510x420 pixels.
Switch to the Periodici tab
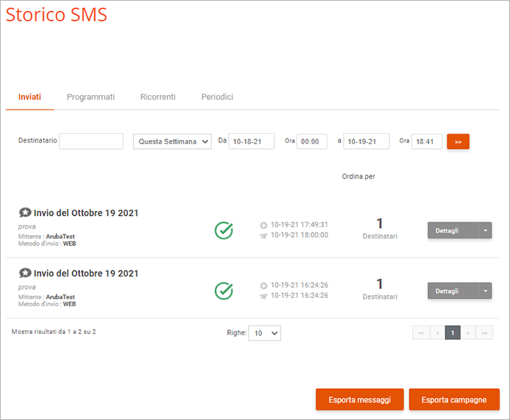pos(217,97)
